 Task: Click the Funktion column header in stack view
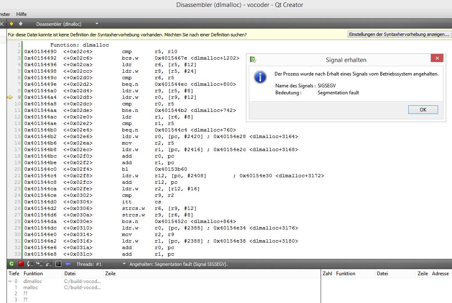[x=33, y=274]
